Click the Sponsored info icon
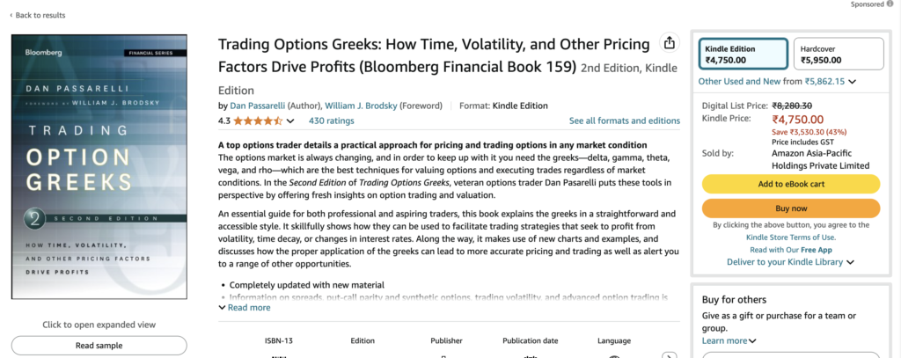This screenshot has height=358, width=901. [x=890, y=4]
